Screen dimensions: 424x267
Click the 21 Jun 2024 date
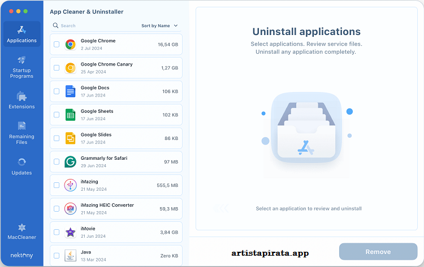point(93,236)
